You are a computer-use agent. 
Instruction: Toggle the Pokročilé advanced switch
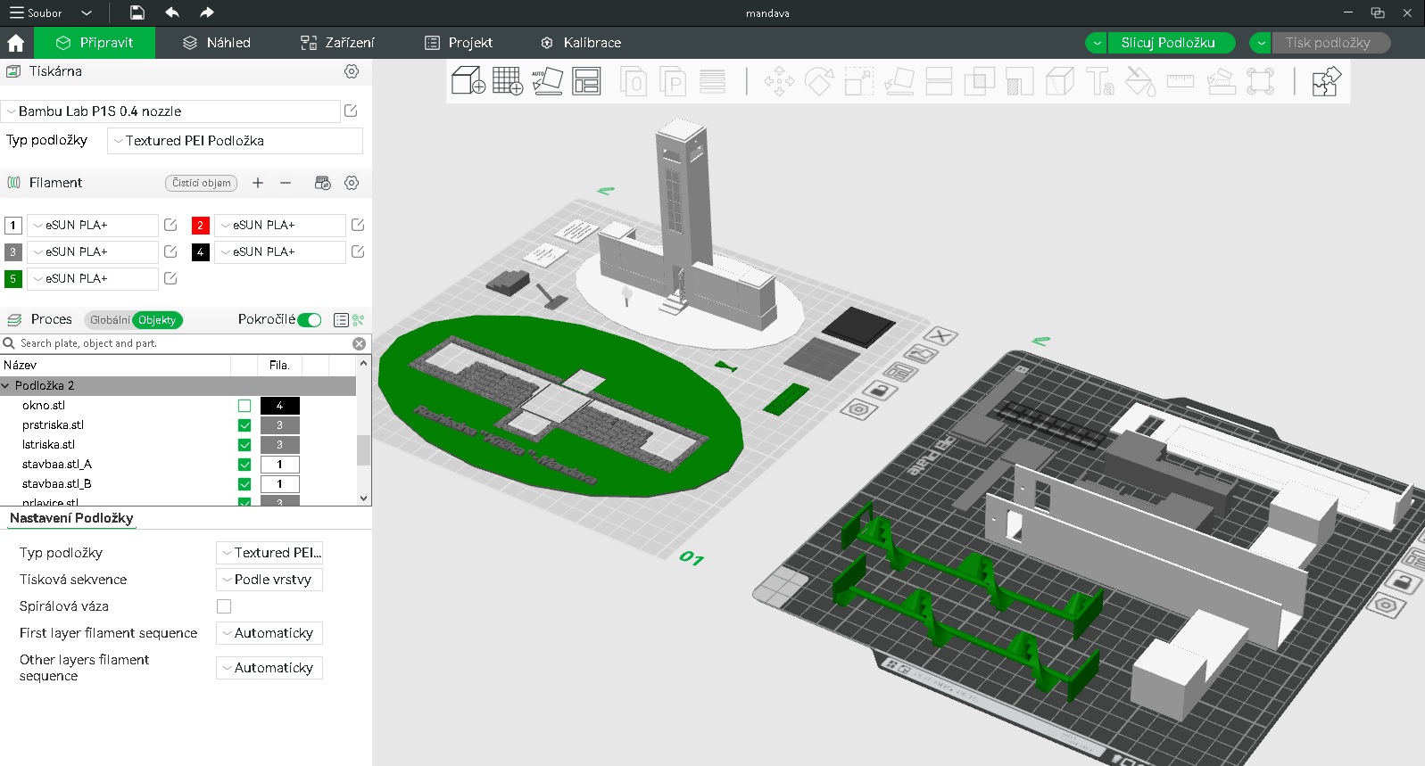[310, 320]
